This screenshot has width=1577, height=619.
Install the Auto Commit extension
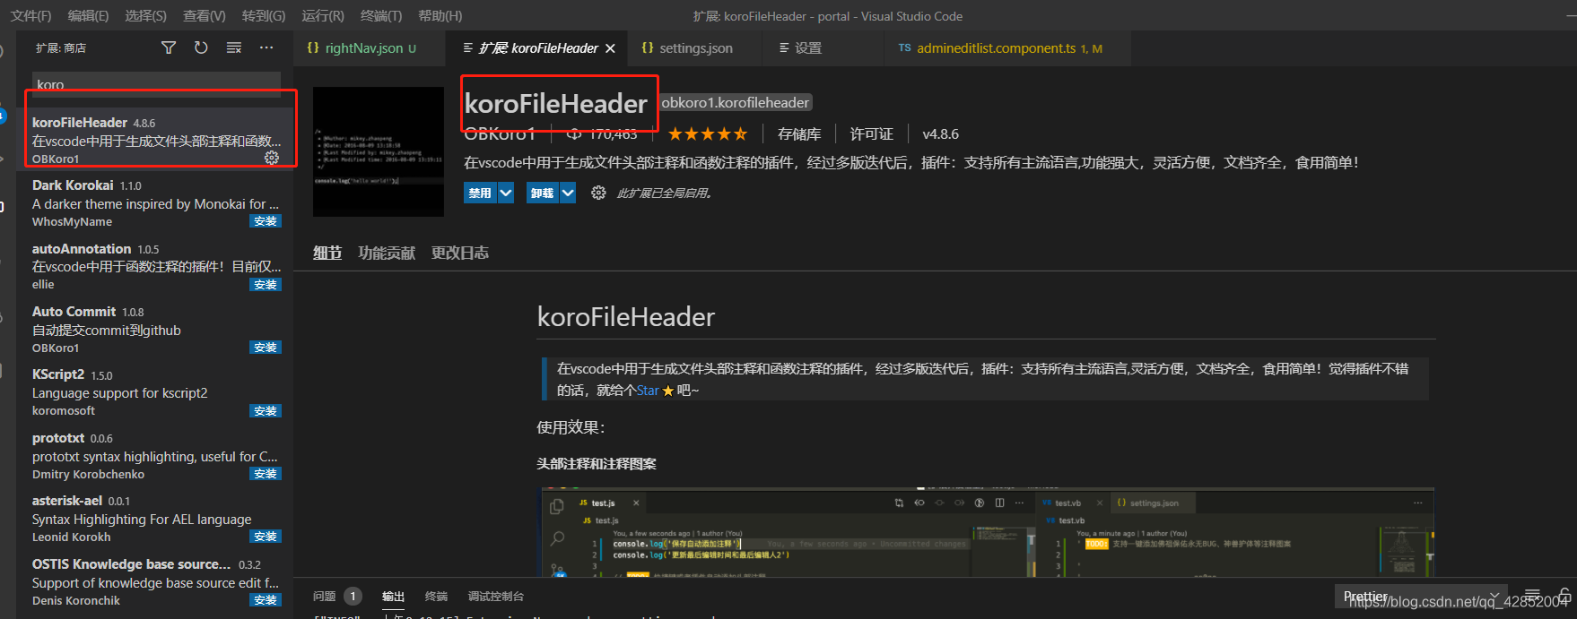[266, 348]
